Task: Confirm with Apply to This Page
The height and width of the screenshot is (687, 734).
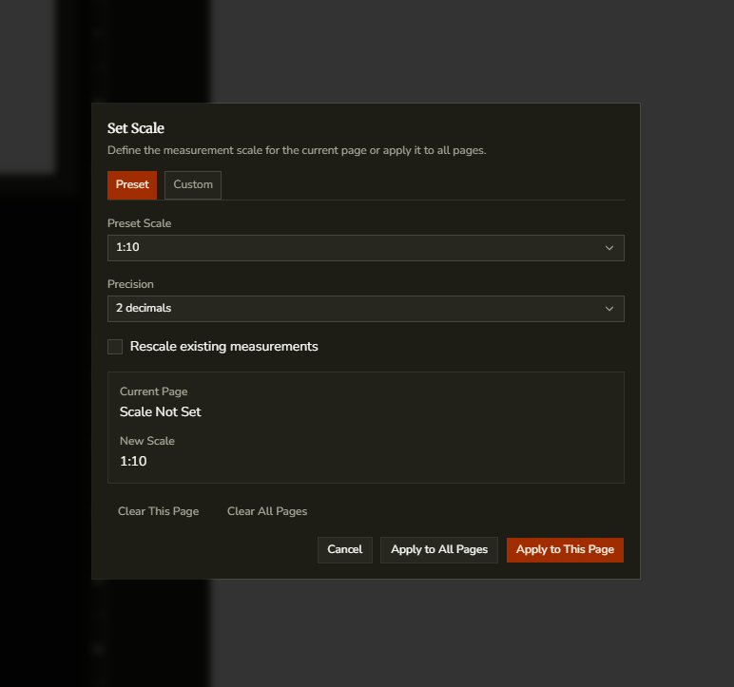Action: [x=565, y=550]
